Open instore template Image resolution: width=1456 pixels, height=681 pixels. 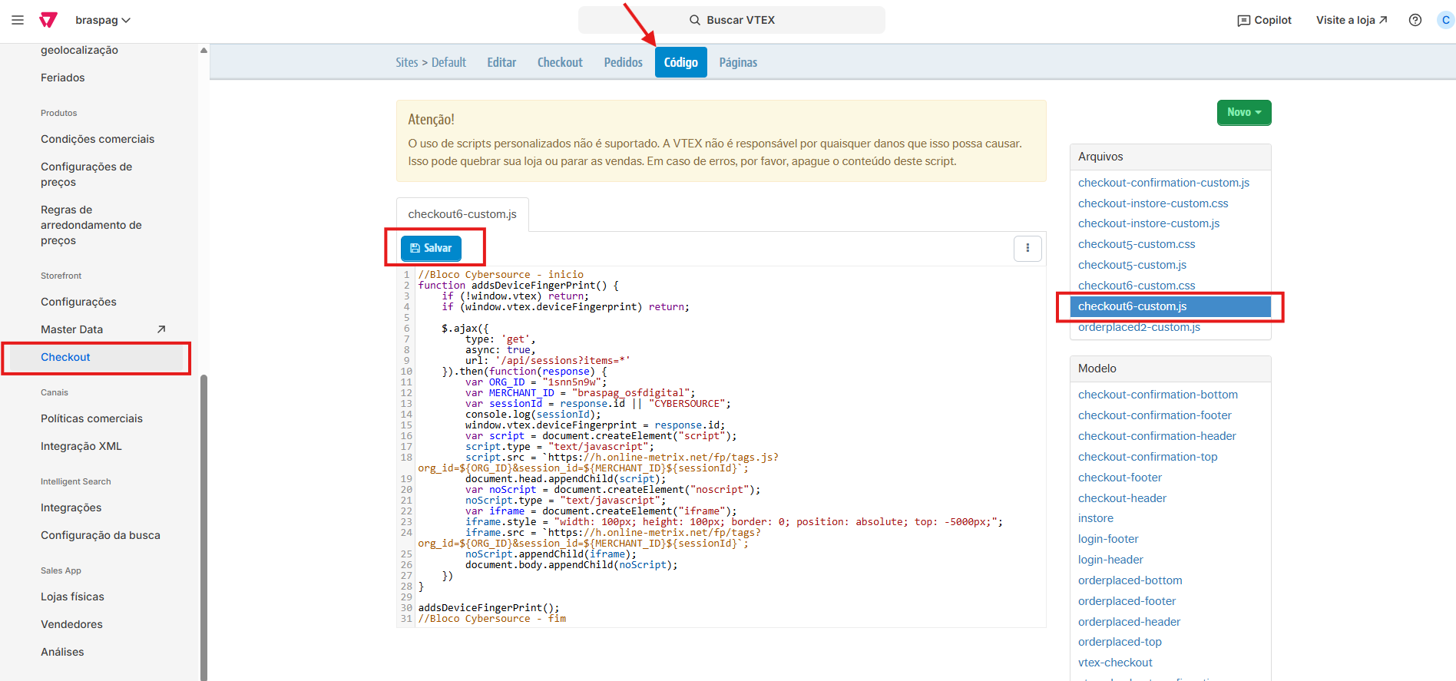pos(1095,518)
